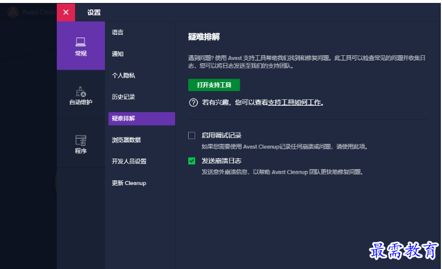
Task: Enable the 启用调试记录 checkbox
Action: [192, 136]
